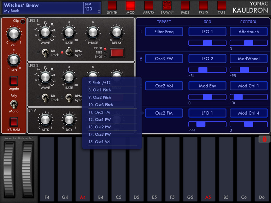Open the Filter Freq target selector

click(164, 32)
